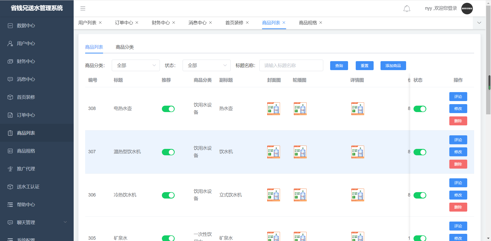The width and height of the screenshot is (491, 241).
Task: Go to 用户中心 in the sidebar
Action: click(x=26, y=43)
